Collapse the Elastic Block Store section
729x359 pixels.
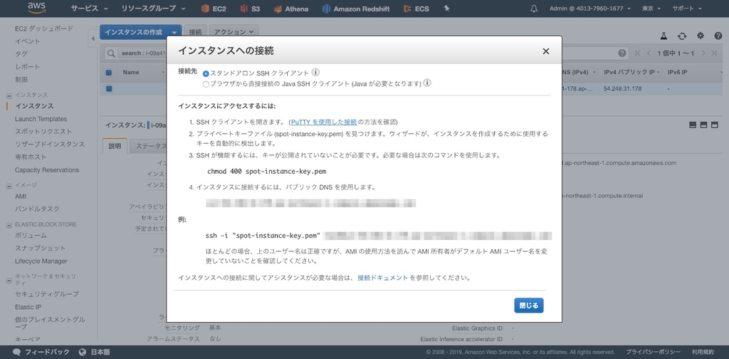9,225
